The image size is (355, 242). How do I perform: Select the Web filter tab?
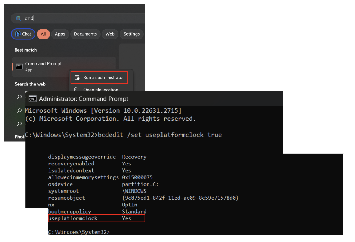tap(110, 34)
